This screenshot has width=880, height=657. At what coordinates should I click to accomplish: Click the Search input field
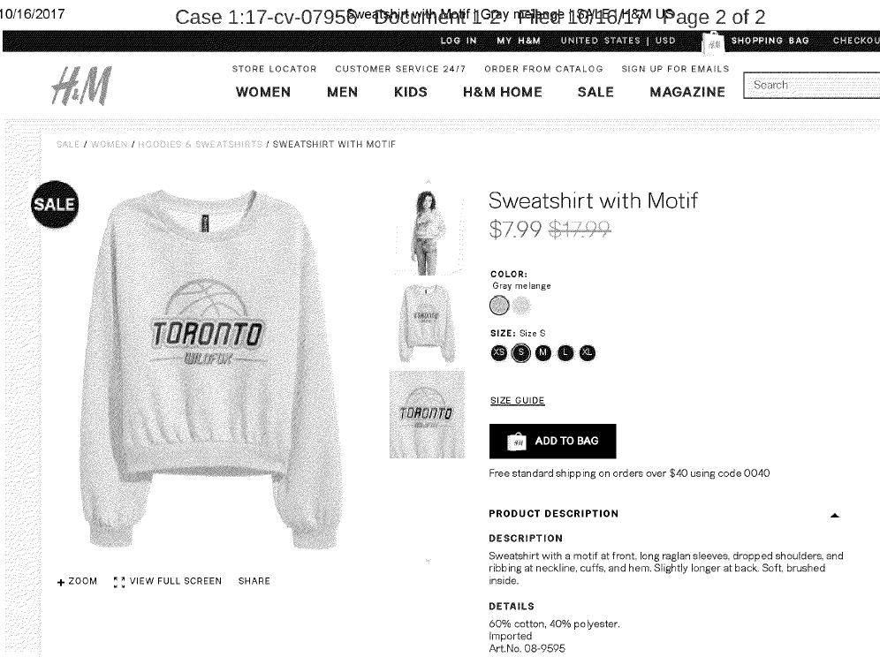click(812, 86)
